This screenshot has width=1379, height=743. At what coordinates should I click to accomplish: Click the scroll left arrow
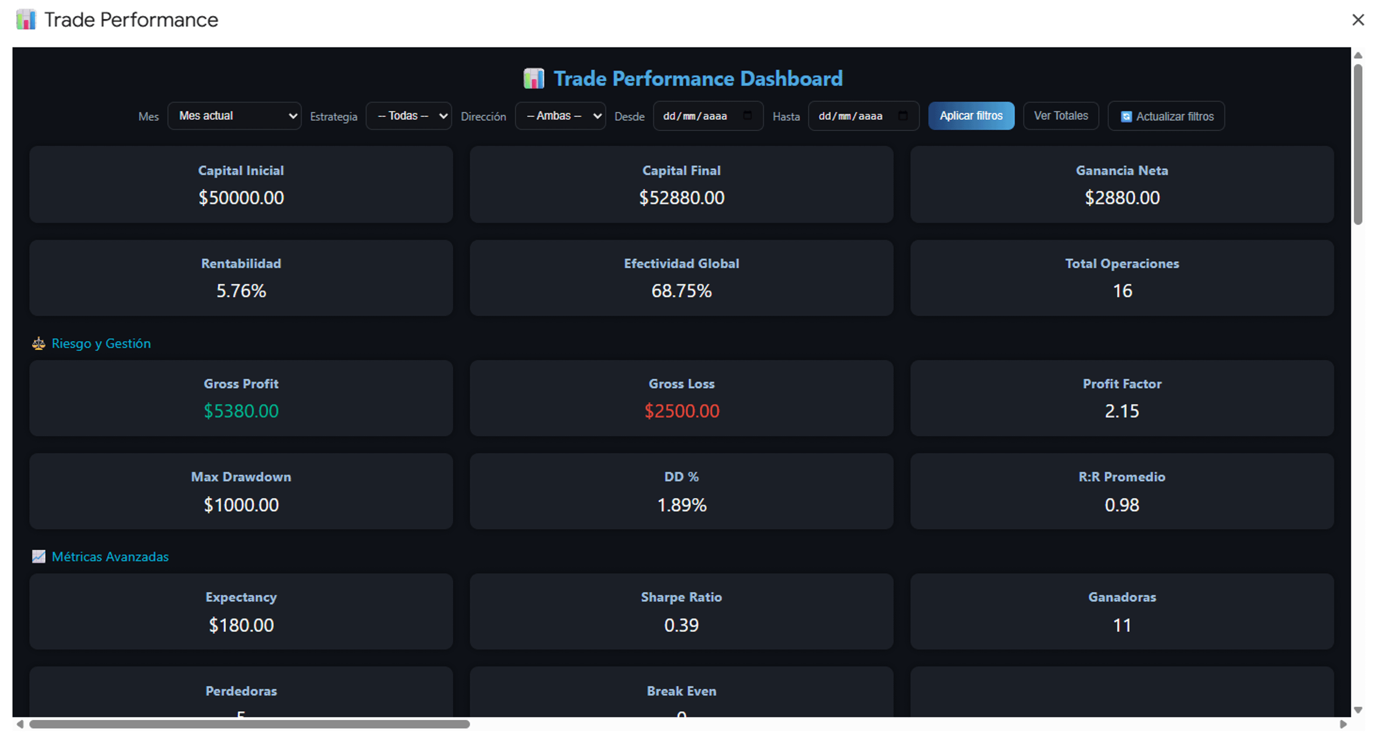(x=20, y=724)
